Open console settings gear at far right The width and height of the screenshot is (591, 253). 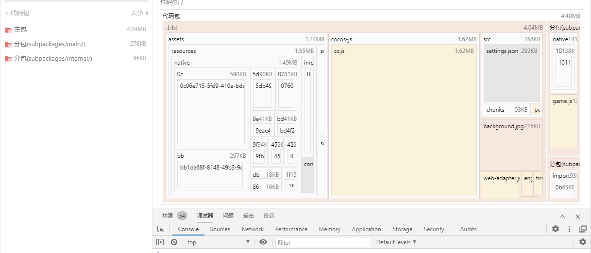pyautogui.click(x=583, y=242)
